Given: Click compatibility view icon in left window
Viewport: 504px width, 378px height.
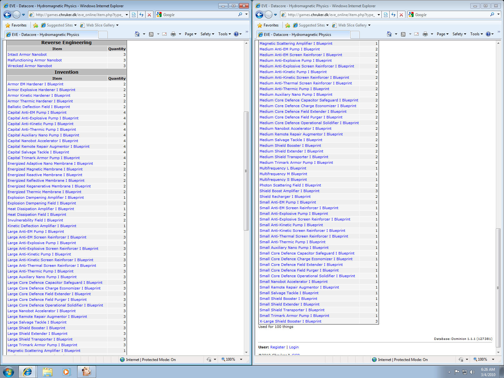Looking at the screenshot, I should pos(134,14).
